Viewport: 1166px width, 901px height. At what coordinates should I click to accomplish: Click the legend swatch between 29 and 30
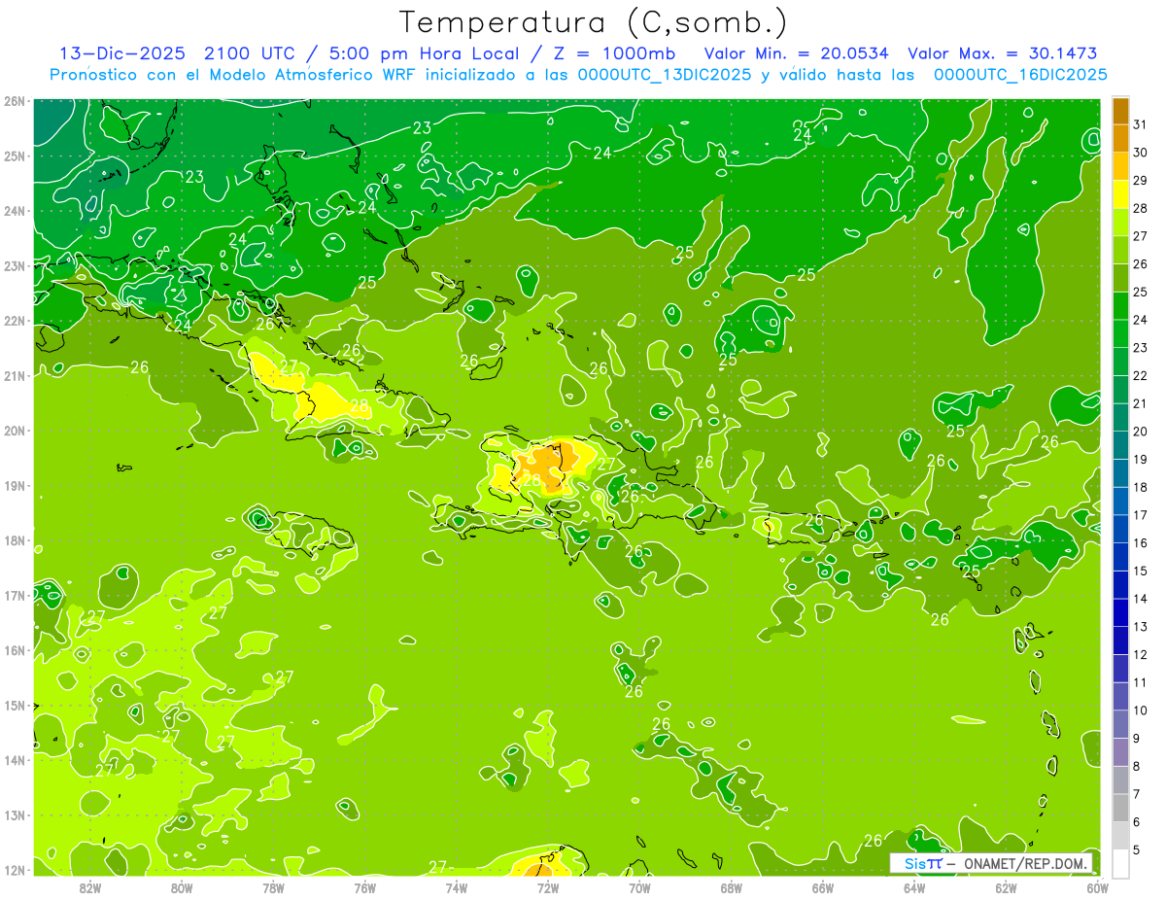(x=1120, y=166)
